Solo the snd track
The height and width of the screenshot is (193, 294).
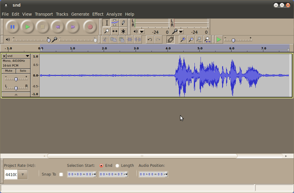coord(23,71)
